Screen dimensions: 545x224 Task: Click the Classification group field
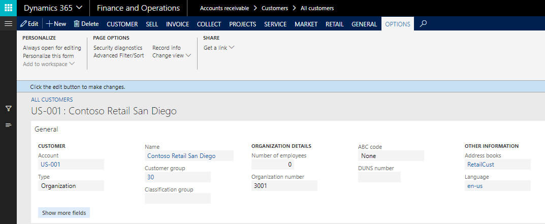pos(178,198)
